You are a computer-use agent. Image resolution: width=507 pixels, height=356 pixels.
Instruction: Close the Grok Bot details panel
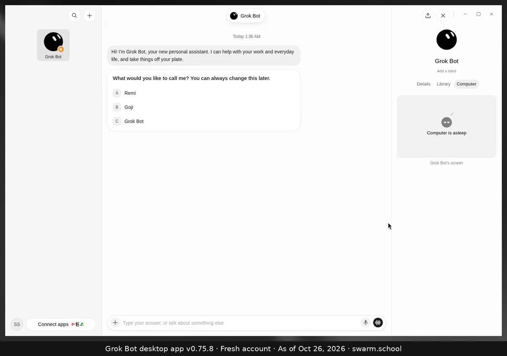[x=443, y=16]
